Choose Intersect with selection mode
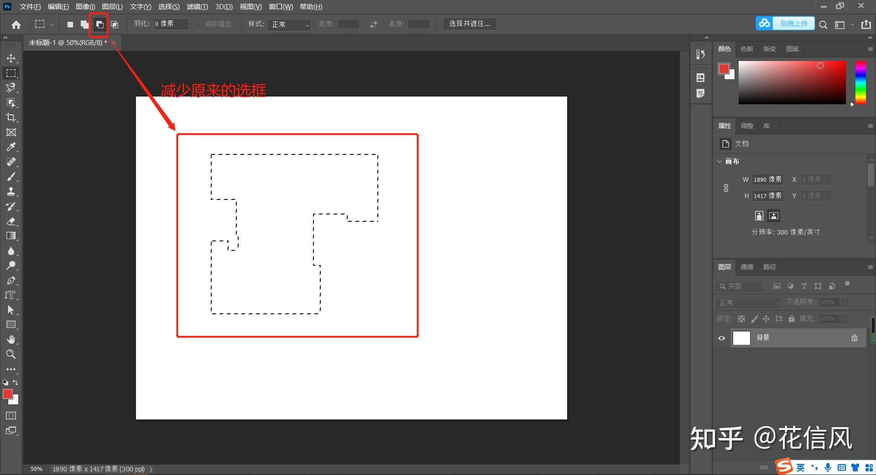The width and height of the screenshot is (876, 475). coord(115,25)
